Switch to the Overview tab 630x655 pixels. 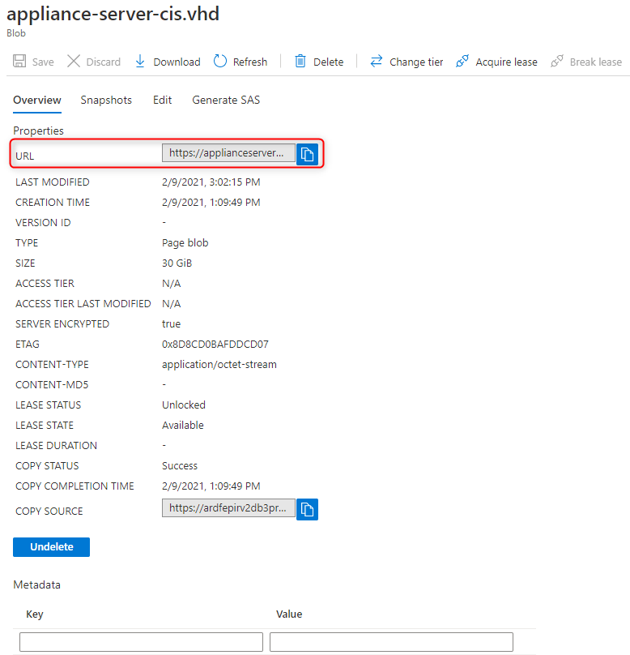pyautogui.click(x=37, y=100)
